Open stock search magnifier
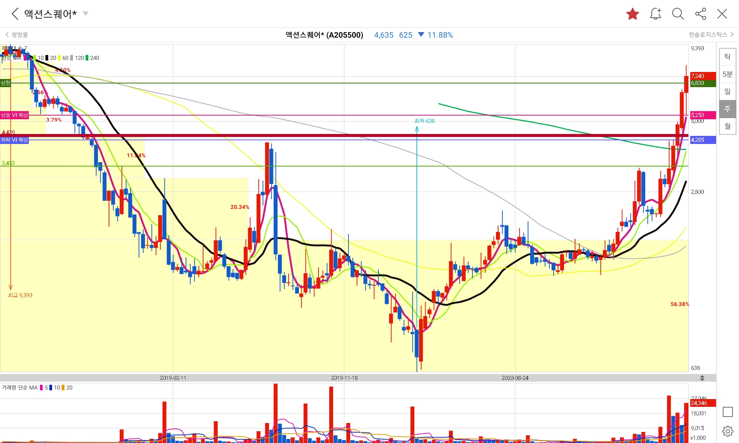 click(678, 14)
